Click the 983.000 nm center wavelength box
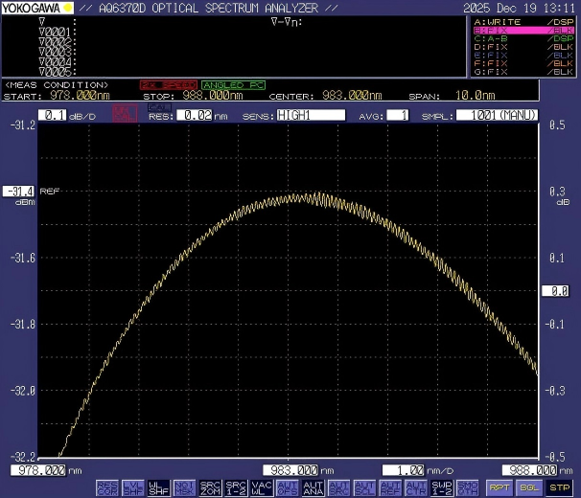The width and height of the screenshot is (581, 498). (x=290, y=470)
